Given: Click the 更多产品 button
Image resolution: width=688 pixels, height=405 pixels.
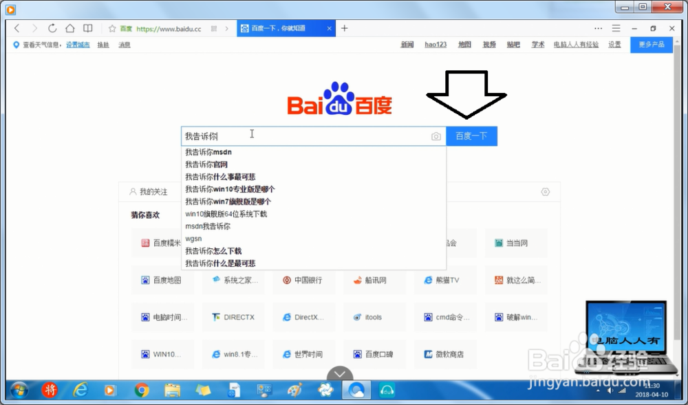Looking at the screenshot, I should tap(652, 45).
